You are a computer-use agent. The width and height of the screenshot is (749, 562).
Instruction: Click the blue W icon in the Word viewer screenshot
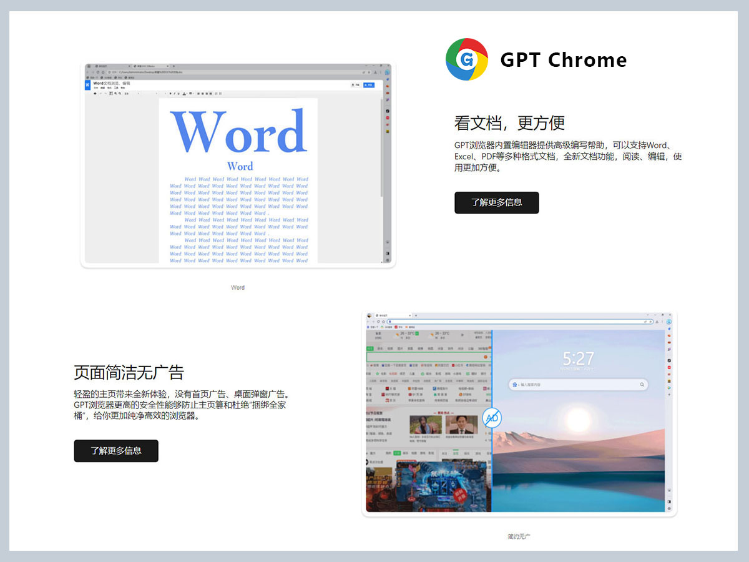(x=87, y=86)
